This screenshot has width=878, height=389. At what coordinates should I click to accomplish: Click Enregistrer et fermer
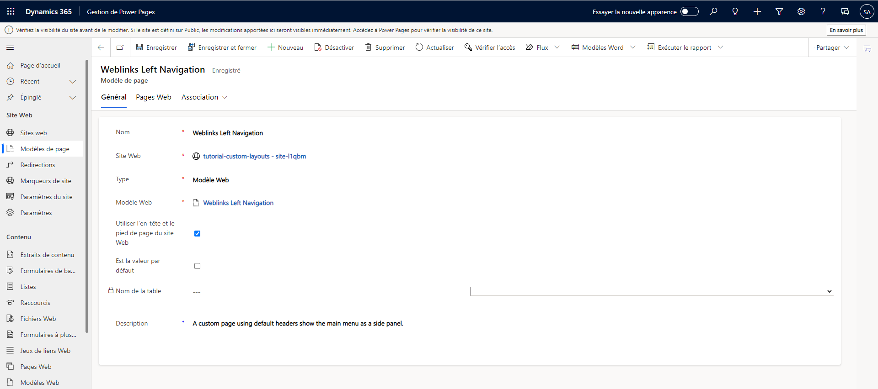(x=222, y=47)
